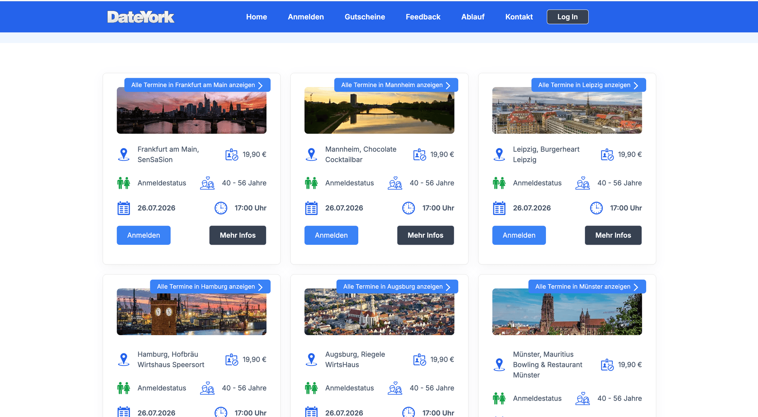Image resolution: width=758 pixels, height=417 pixels.
Task: Click the green people icon in Leipzig card
Action: coord(499,183)
